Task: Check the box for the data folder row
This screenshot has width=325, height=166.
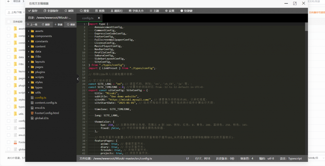Action: pos(9,57)
